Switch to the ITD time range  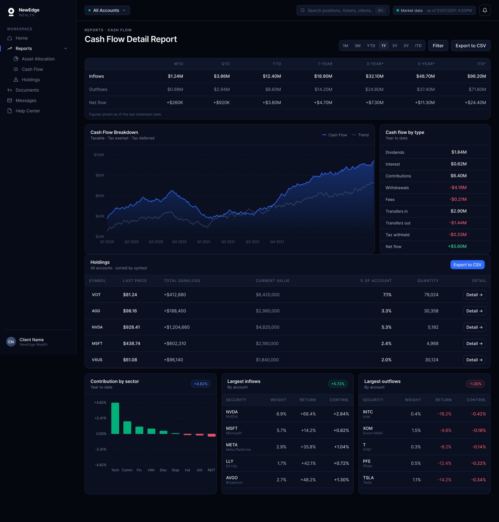418,46
